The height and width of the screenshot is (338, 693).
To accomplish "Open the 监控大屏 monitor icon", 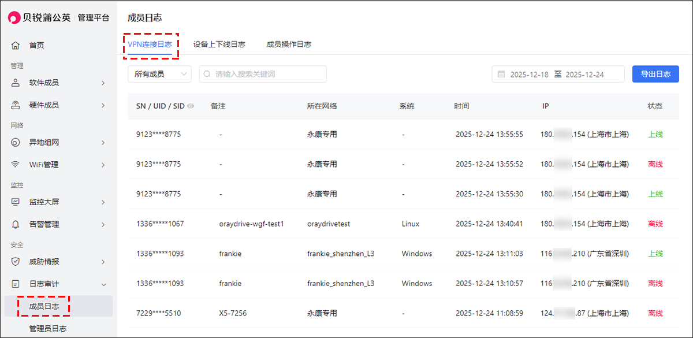I will 16,202.
